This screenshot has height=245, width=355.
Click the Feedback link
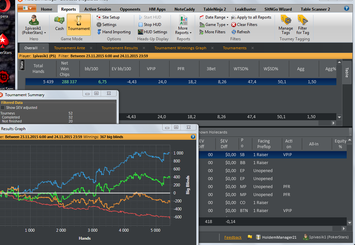[x=233, y=237]
